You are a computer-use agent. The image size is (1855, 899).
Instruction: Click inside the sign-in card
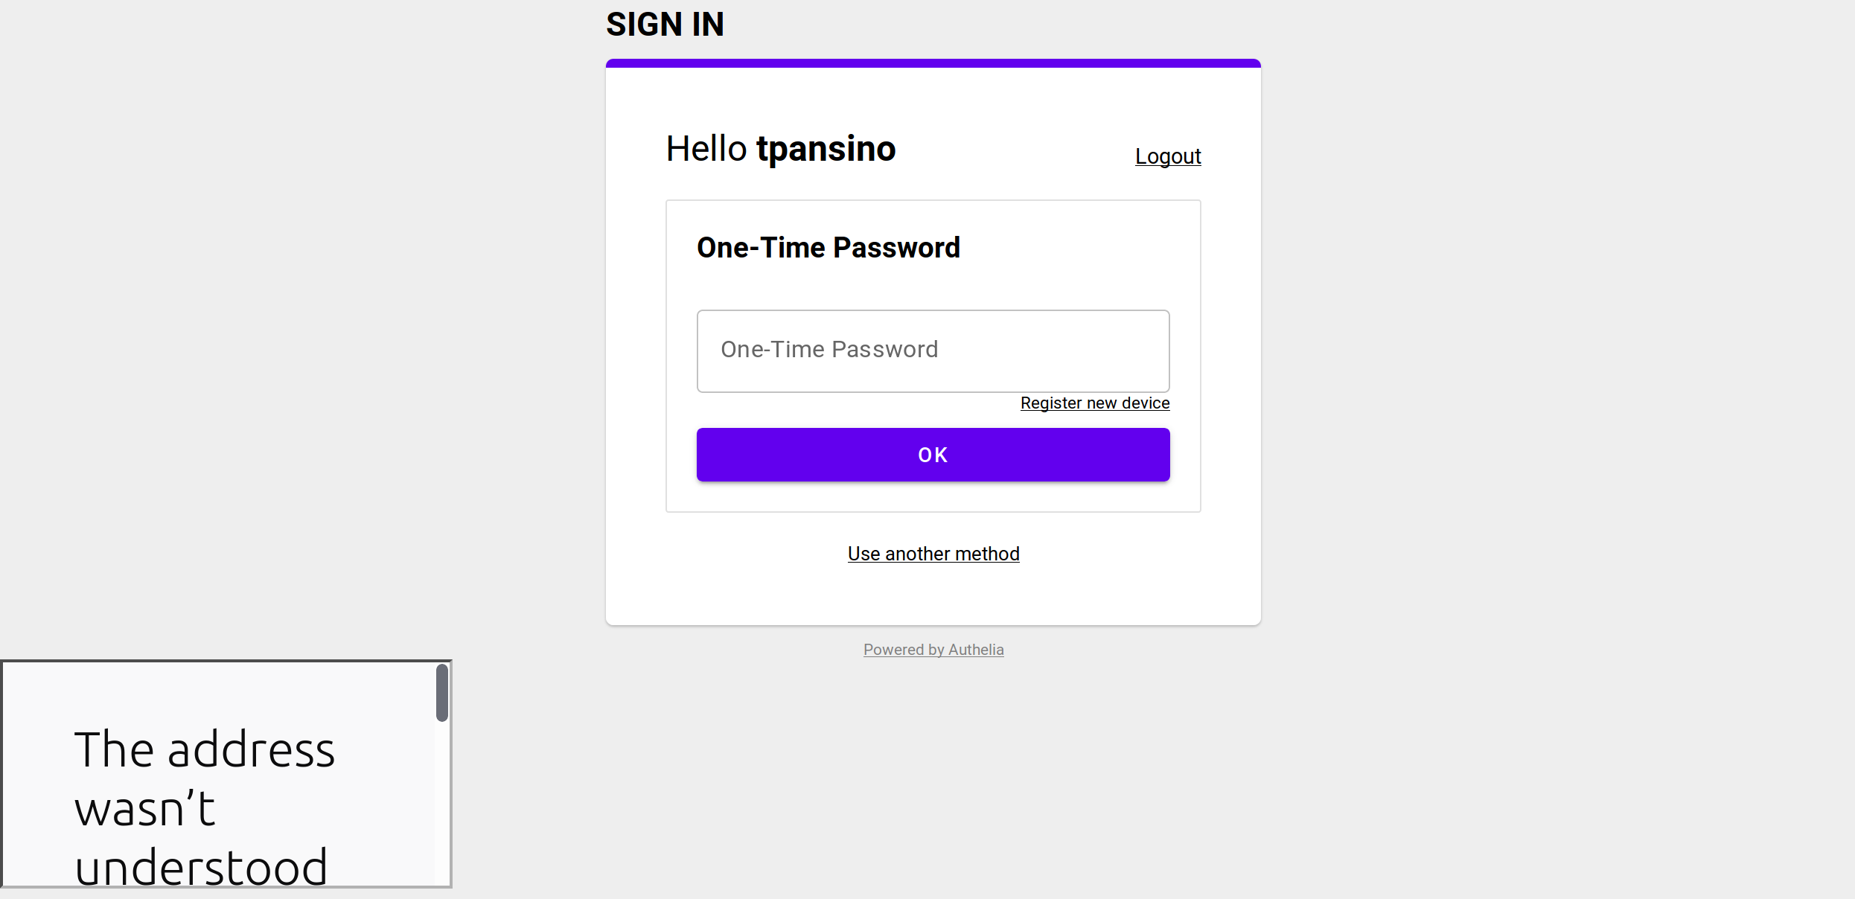click(933, 588)
